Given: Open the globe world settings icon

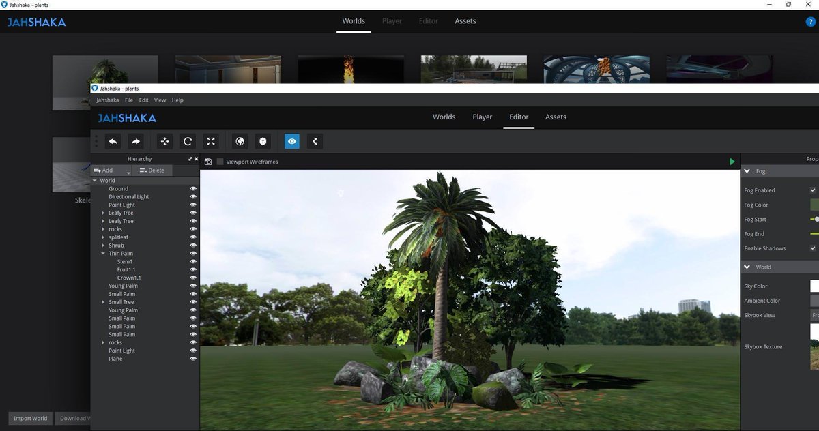Looking at the screenshot, I should pos(240,141).
